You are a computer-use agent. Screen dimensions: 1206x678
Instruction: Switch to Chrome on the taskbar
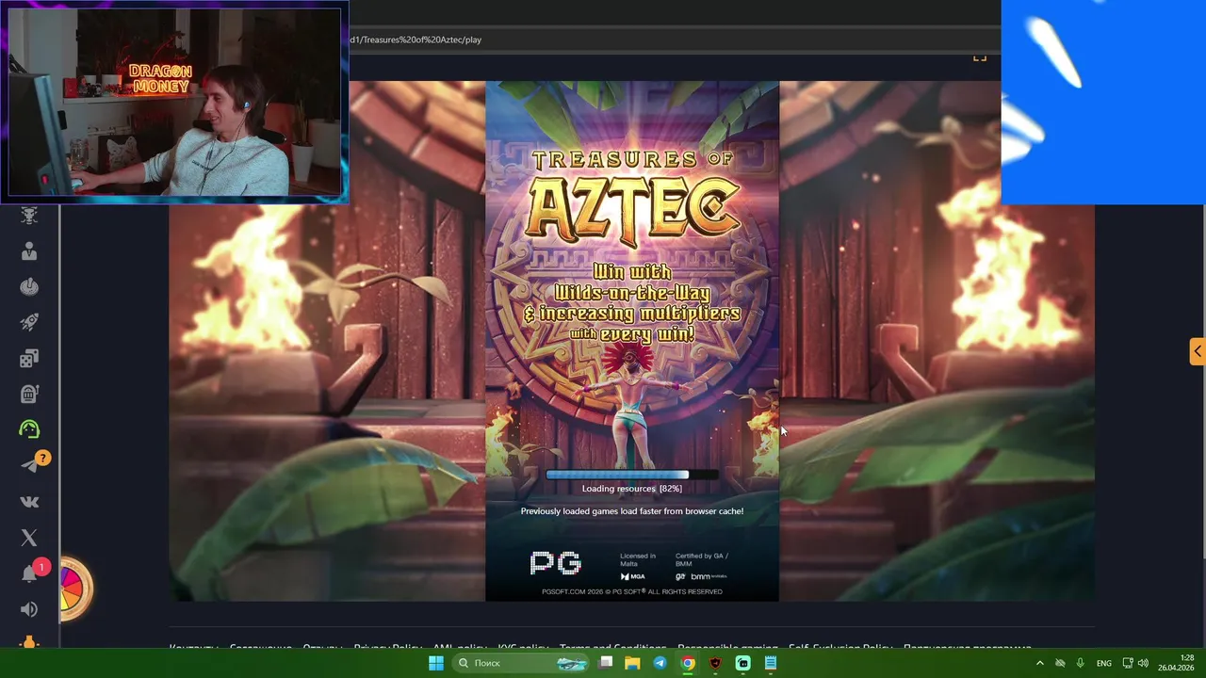coord(688,663)
